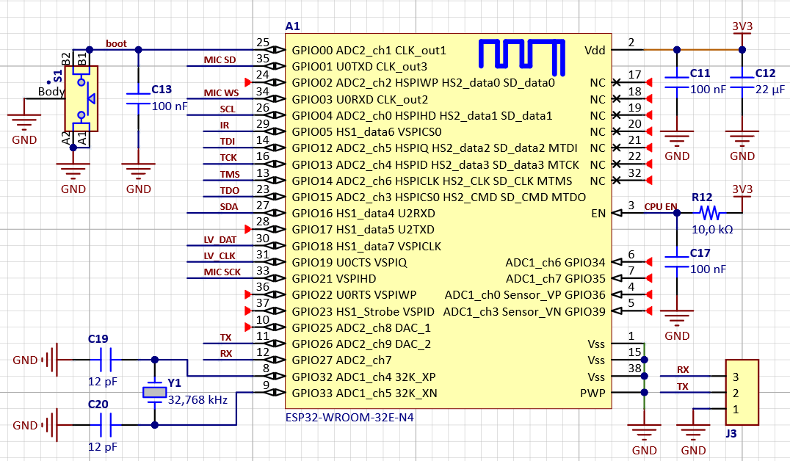Image resolution: width=790 pixels, height=461 pixels.
Task: Click the RX net label at GPIO27
Action: coord(225,354)
